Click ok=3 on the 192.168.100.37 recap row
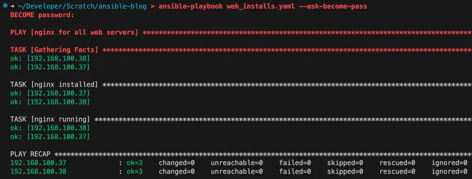The height and width of the screenshot is (179, 472). 135,163
